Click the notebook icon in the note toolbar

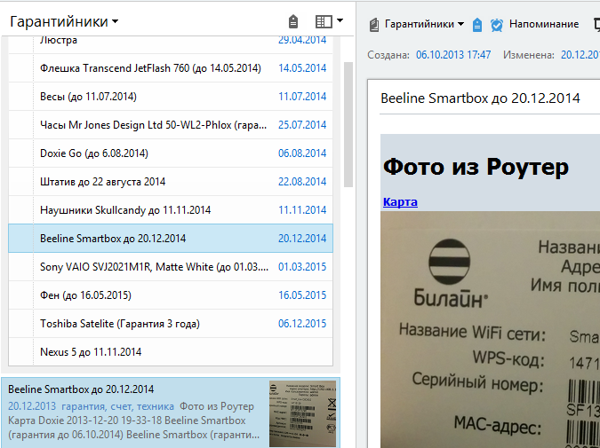pos(374,25)
